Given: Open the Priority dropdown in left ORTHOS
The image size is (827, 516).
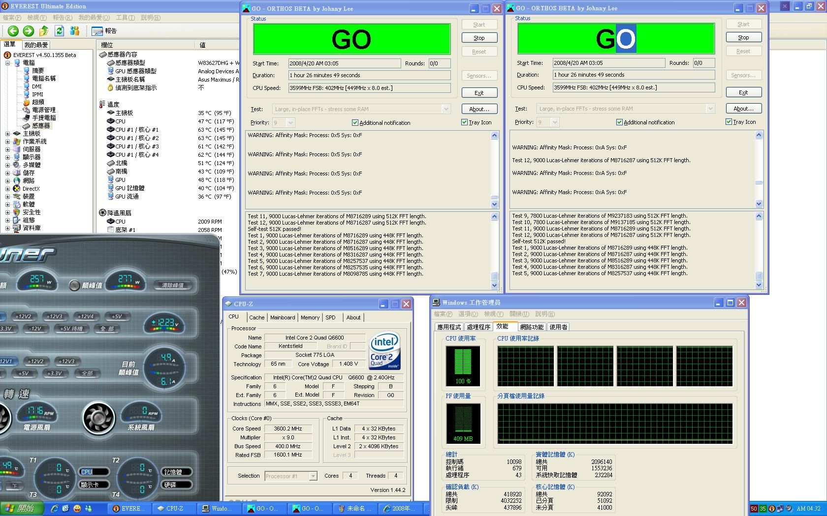Looking at the screenshot, I should 290,123.
